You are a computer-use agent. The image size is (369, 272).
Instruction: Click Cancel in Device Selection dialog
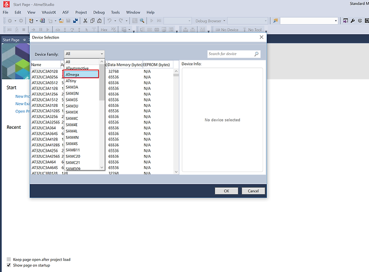point(253,191)
